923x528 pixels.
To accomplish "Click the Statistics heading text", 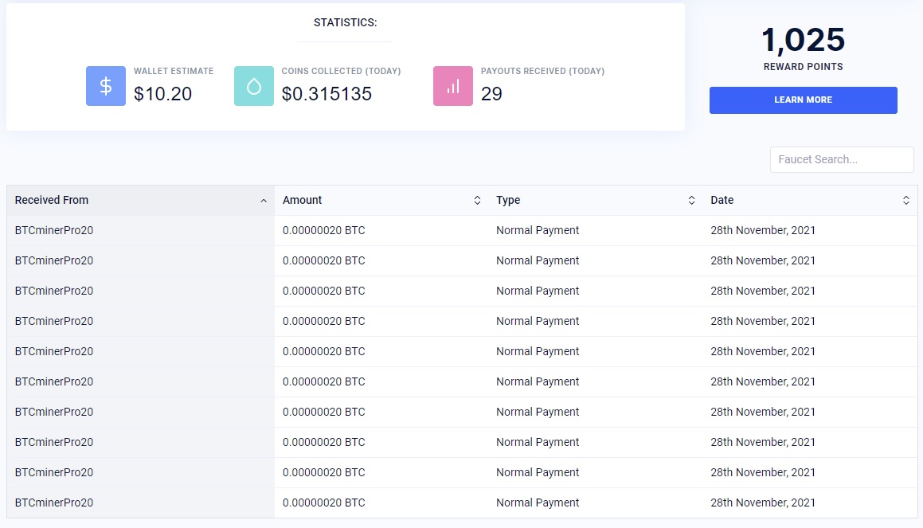I will [x=345, y=22].
